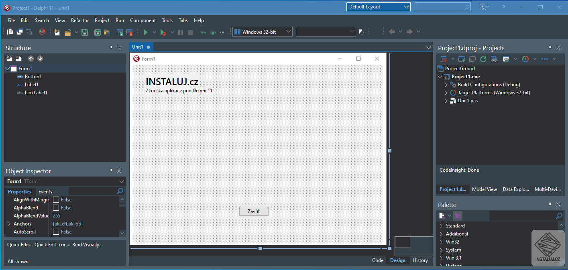Image resolution: width=568 pixels, height=270 pixels.
Task: Expand the Anchors property
Action: (x=9, y=224)
